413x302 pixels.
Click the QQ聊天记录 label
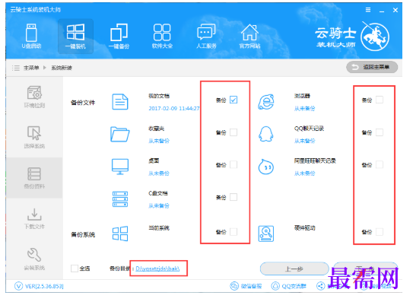(309, 129)
